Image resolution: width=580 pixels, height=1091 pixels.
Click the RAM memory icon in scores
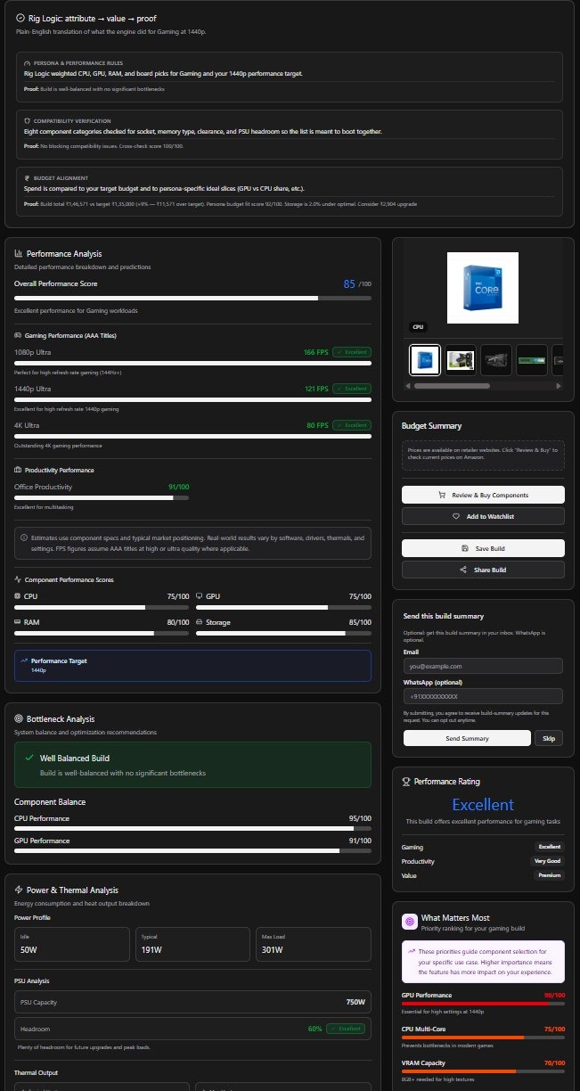pyautogui.click(x=18, y=622)
